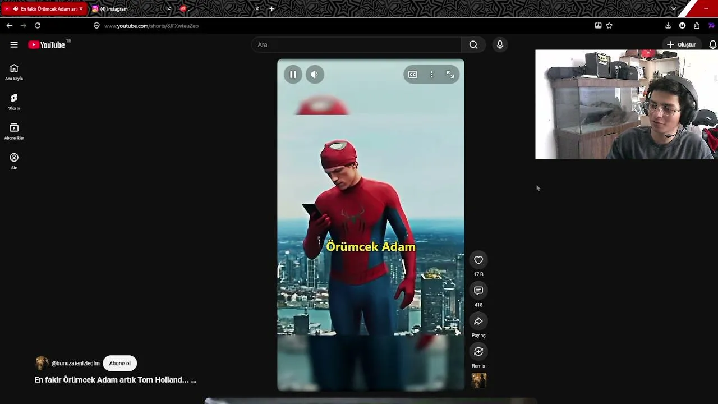Viewport: 718px width, 404px height.
Task: Open the M extension icon
Action: [x=682, y=26]
